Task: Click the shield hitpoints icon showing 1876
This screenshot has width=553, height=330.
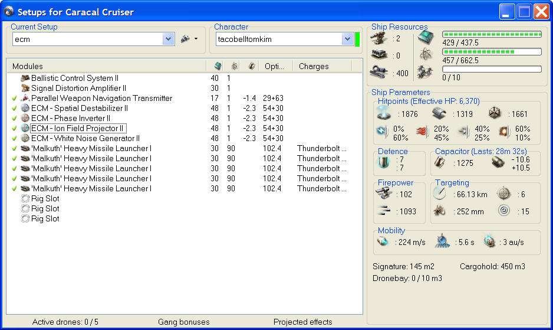Action: tap(384, 113)
